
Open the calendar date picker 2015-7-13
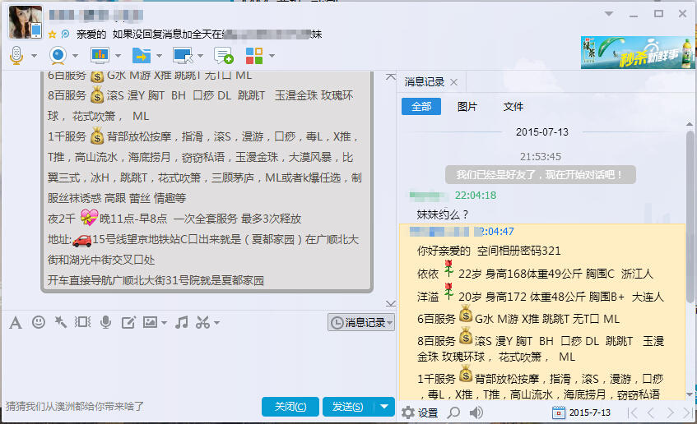click(x=582, y=412)
